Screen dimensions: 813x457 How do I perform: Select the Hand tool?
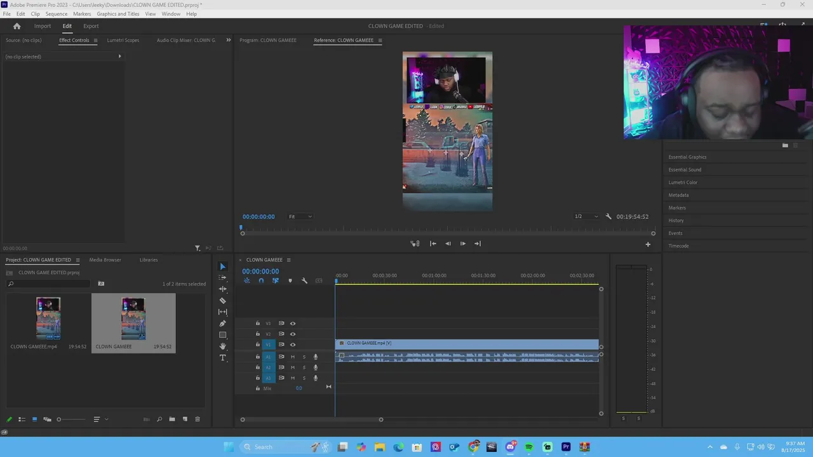point(223,347)
